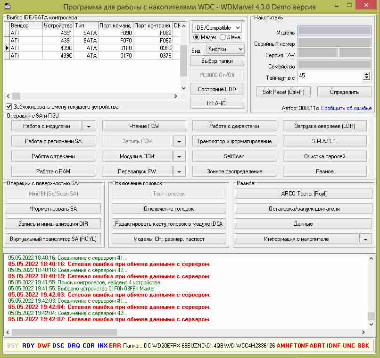
Task: Click Загрузка оверлеев (LDR) button
Action: pos(325,126)
